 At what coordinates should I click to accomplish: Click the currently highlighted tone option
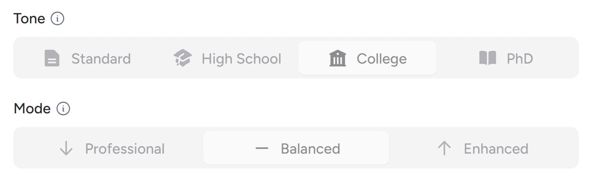click(367, 58)
